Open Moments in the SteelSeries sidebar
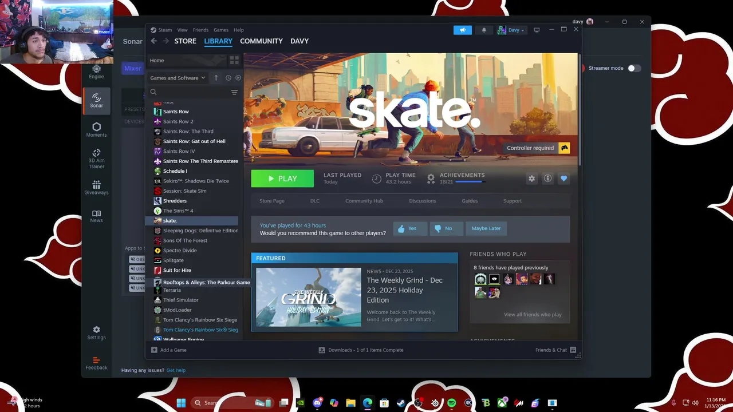Viewport: 733px width, 412px height. click(x=96, y=130)
